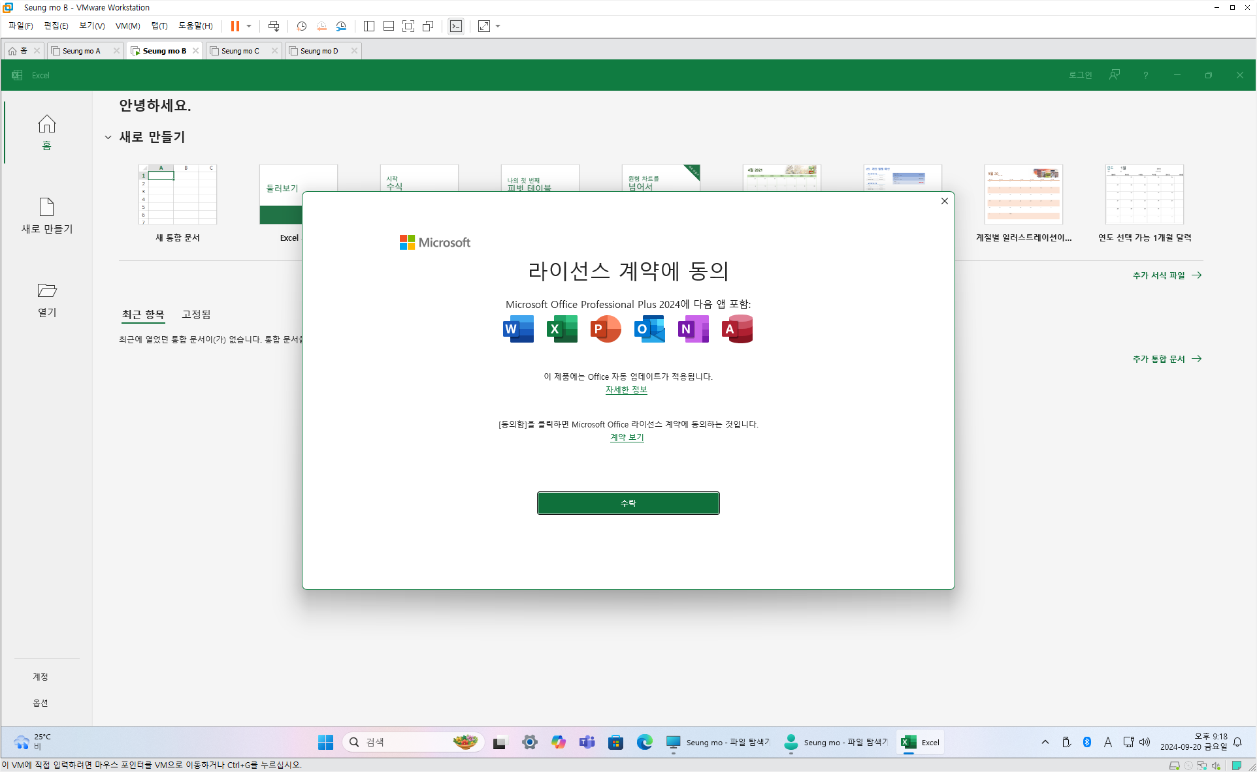Toggle VMware pause button

point(235,26)
